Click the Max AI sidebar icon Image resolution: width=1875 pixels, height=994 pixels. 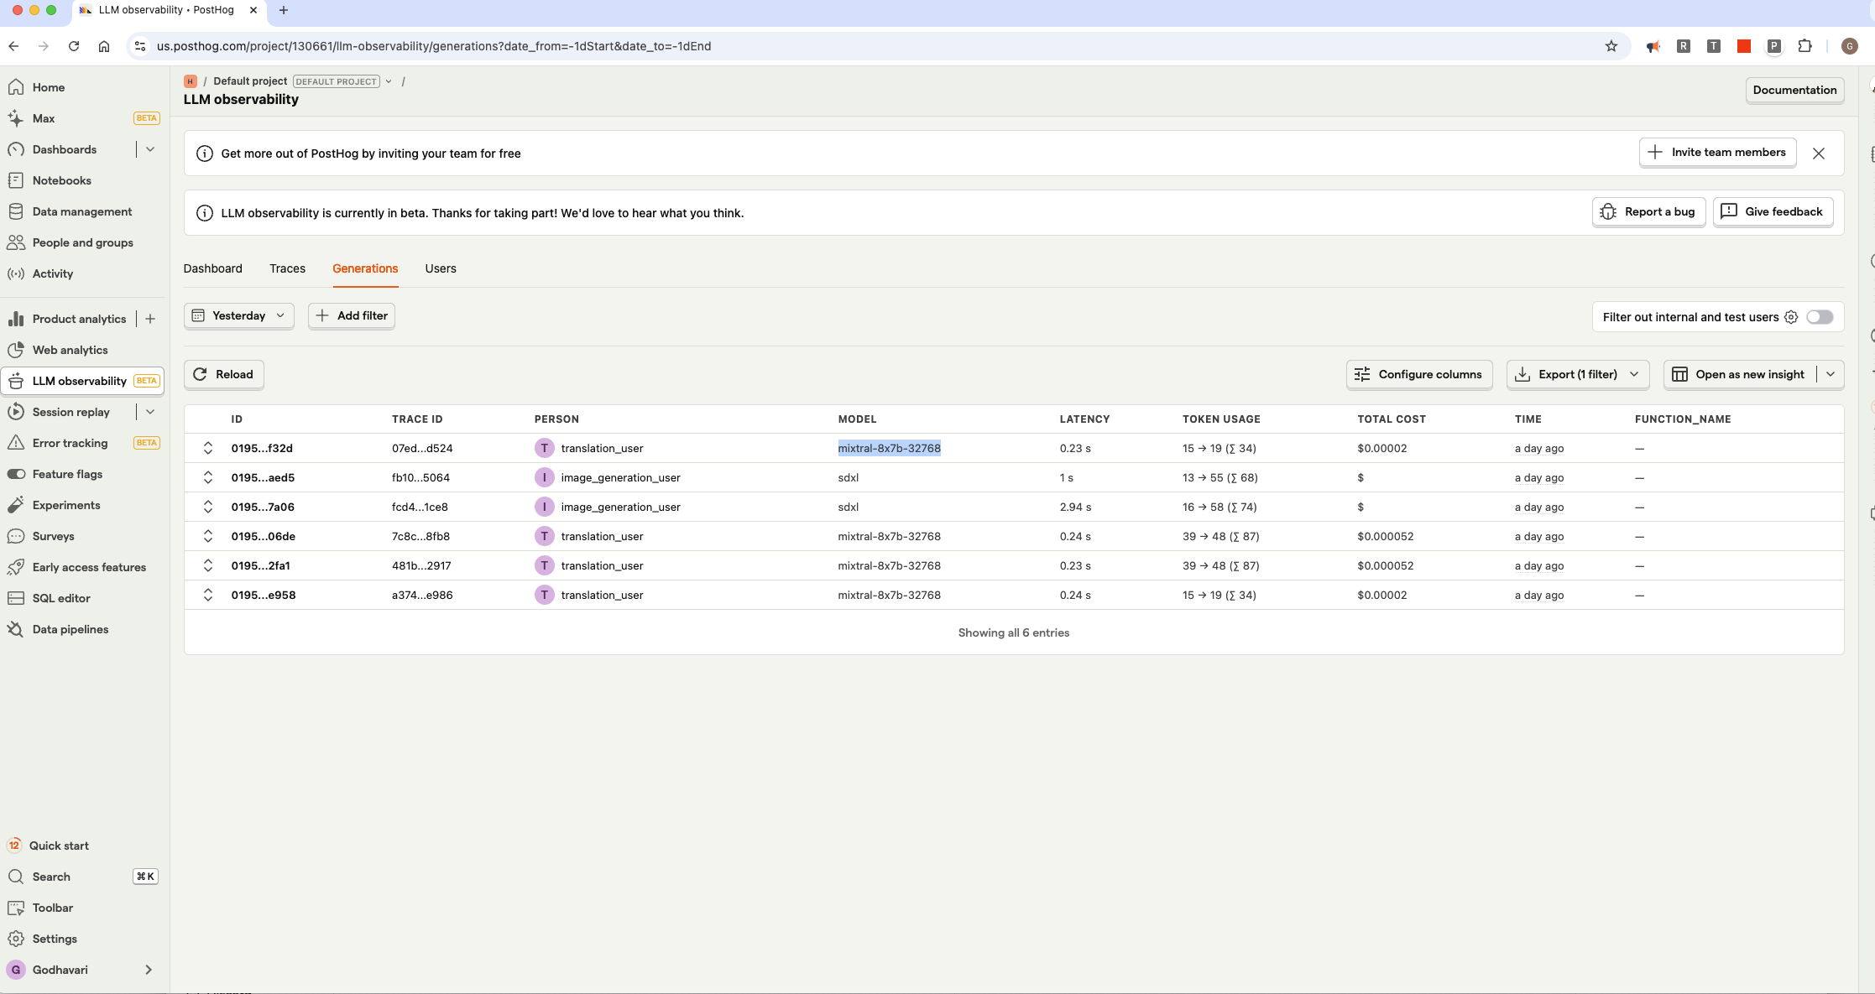[16, 118]
